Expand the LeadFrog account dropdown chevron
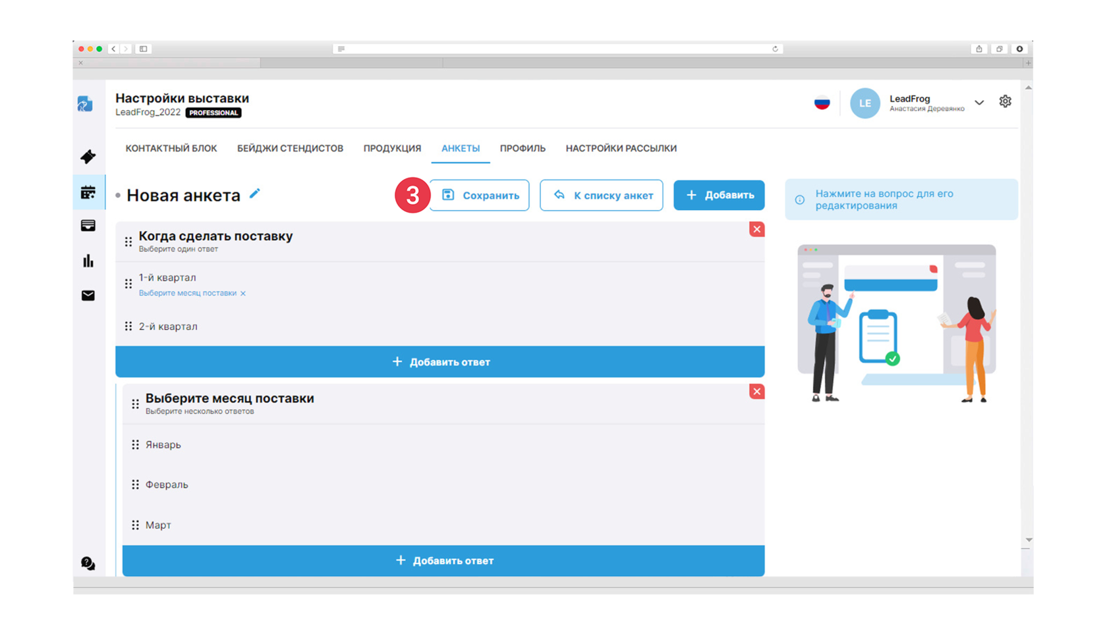Image resolution: width=1107 pixels, height=632 pixels. click(979, 103)
